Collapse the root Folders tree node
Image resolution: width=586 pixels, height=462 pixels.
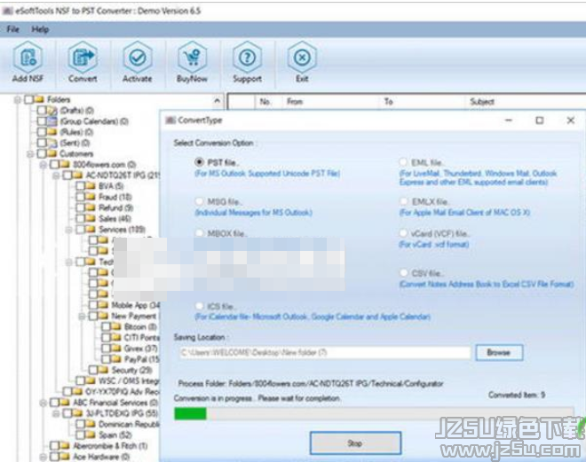(x=17, y=99)
